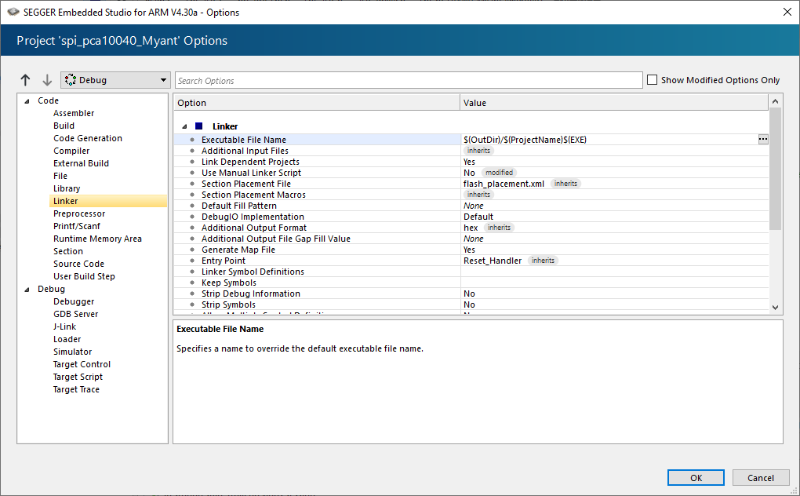Click OK to confirm options
The image size is (800, 496).
(x=696, y=478)
